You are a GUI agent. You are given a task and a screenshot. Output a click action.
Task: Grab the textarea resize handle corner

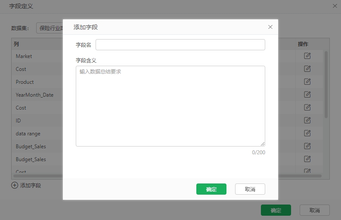(x=263, y=144)
